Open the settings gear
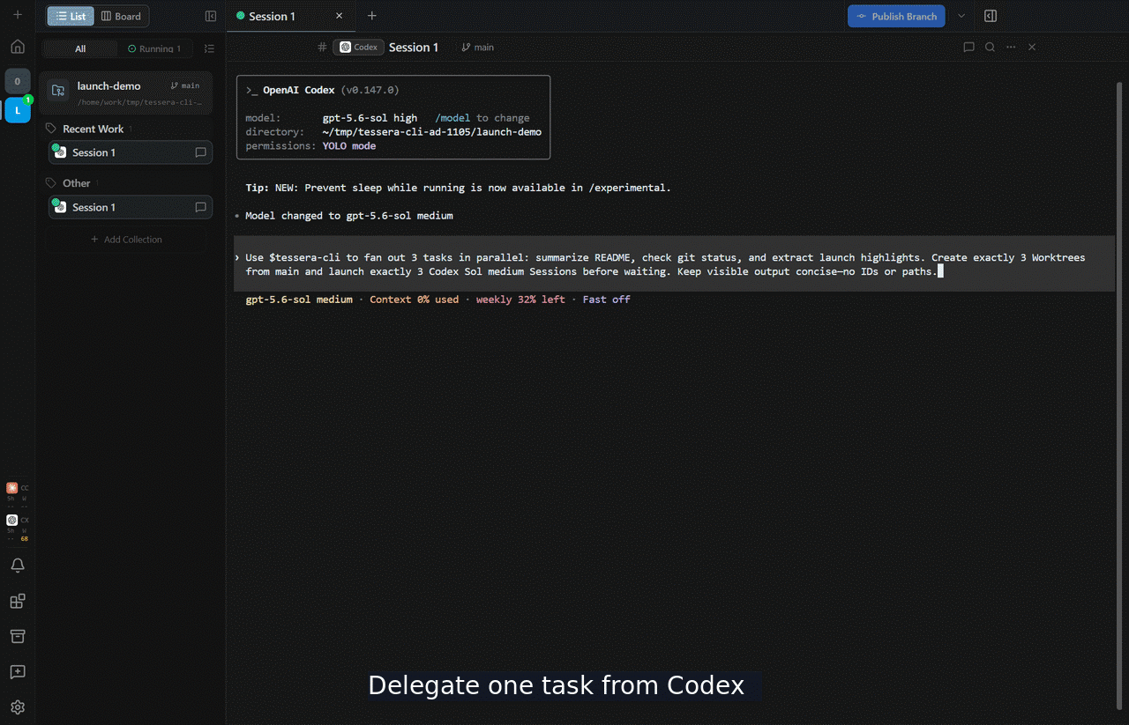 [18, 707]
